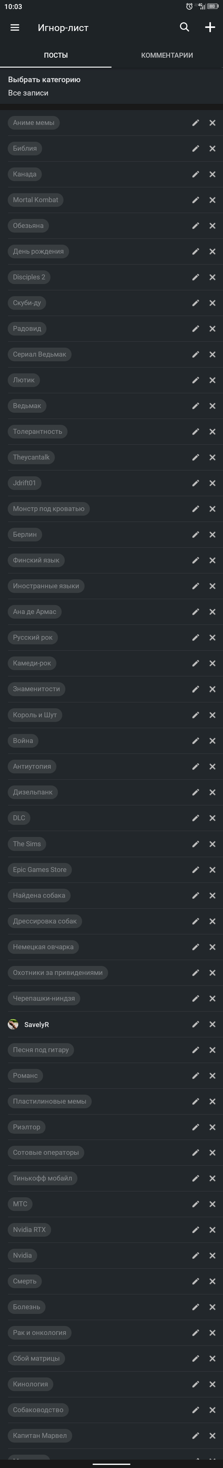Image resolution: width=223 pixels, height=1468 pixels.
Task: Edit the "Аниме мемы" tag entry
Action: point(196,122)
